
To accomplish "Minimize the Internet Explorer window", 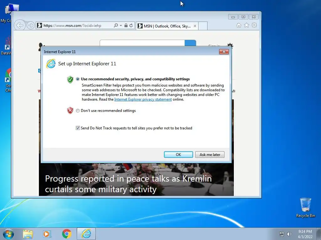I will (x=233, y=17).
